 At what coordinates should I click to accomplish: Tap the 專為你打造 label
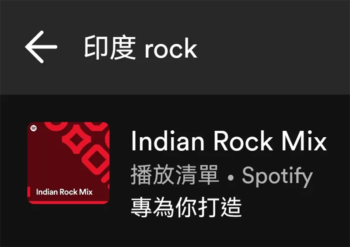186,207
